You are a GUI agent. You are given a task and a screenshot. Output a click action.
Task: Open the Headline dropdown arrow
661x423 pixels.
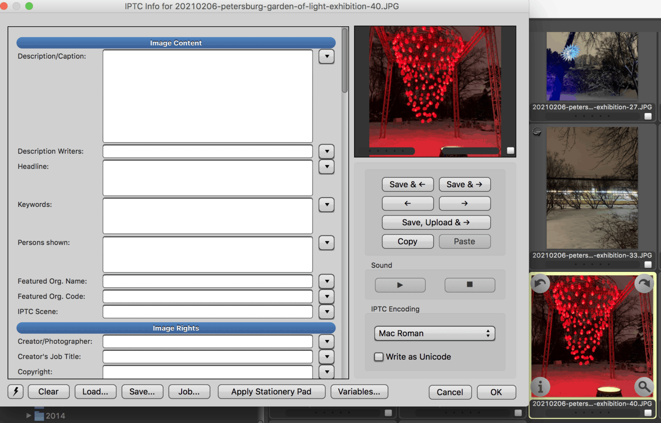click(326, 167)
